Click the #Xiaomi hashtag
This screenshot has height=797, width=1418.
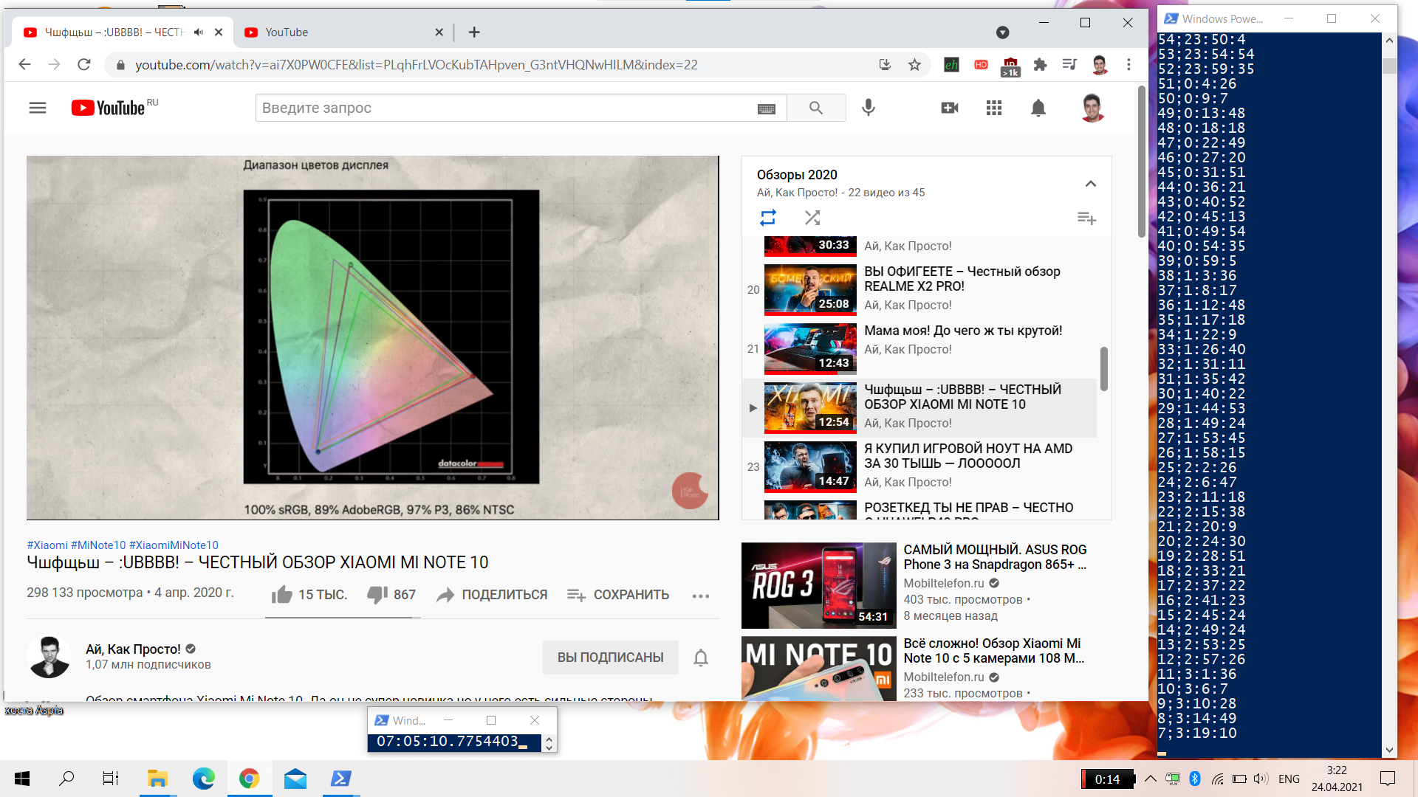pos(47,545)
